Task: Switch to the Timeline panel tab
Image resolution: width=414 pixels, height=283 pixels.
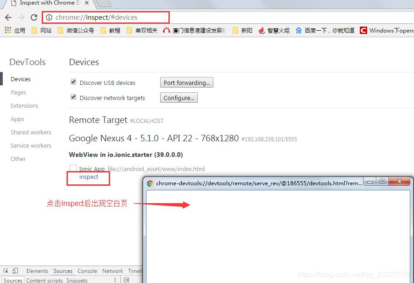Action: point(135,271)
